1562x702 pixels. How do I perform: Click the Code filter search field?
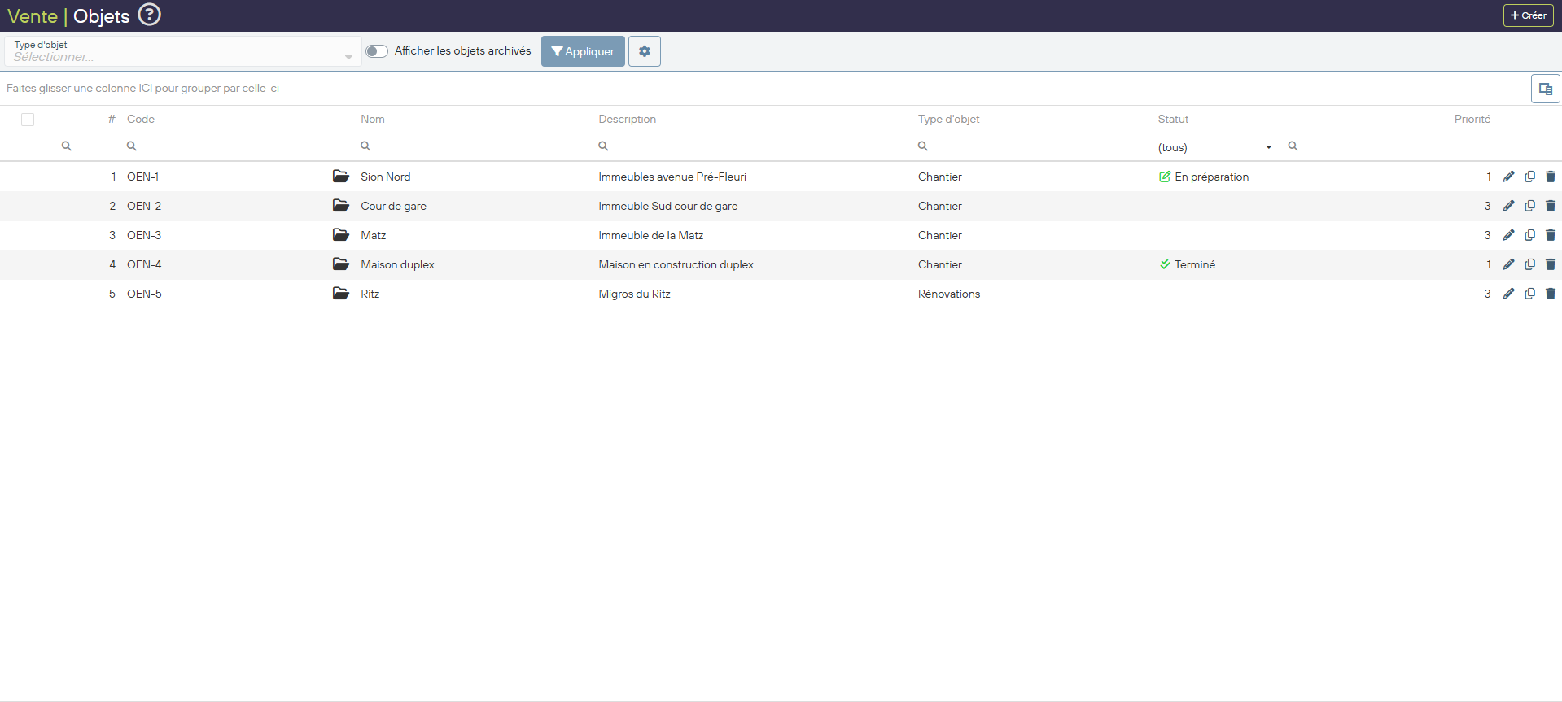236,146
